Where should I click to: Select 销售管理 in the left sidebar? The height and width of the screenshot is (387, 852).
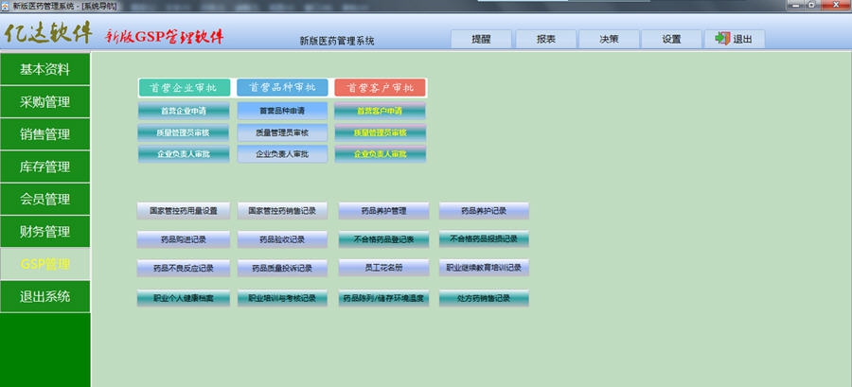pos(45,134)
